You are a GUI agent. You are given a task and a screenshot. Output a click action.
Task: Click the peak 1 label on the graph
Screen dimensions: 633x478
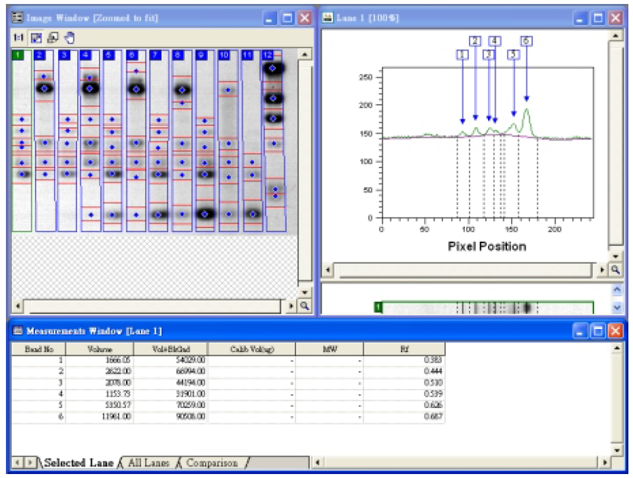pos(462,55)
